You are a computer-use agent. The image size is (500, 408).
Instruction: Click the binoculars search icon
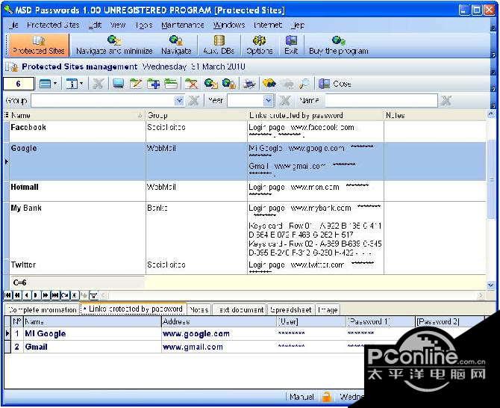269,84
